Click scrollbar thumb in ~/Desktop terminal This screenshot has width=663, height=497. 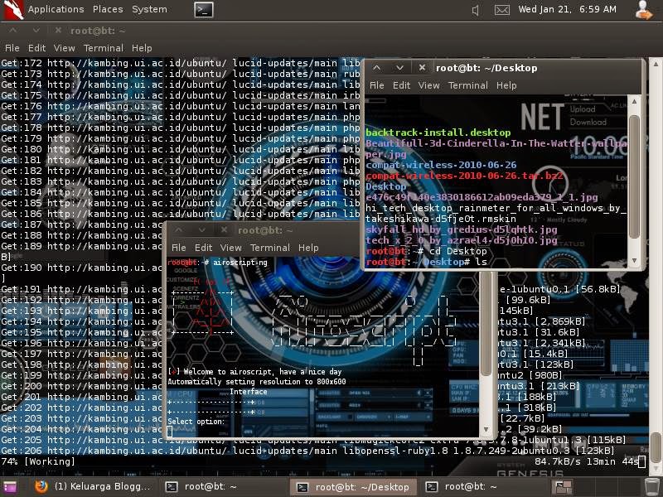[634, 176]
